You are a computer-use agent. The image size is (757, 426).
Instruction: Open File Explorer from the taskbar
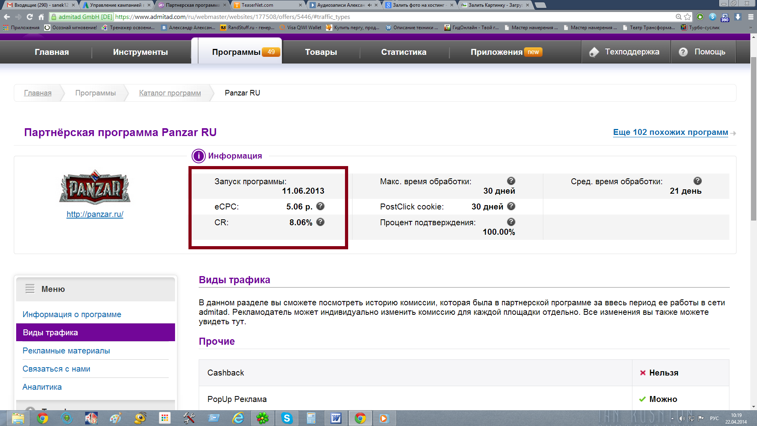18,418
